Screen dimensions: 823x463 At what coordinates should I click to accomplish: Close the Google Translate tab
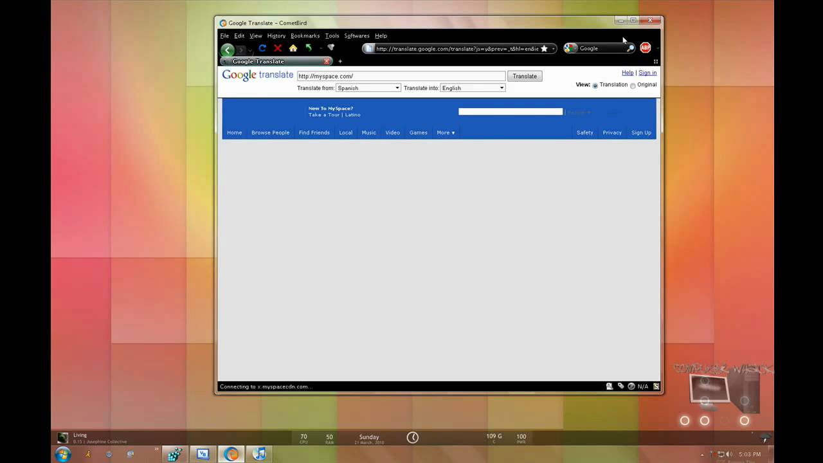[327, 61]
